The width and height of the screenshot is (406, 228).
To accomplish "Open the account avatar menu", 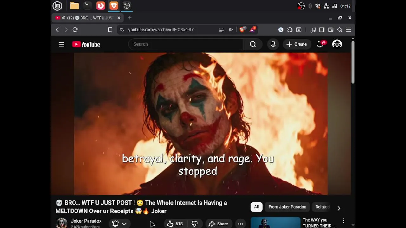I will click(337, 44).
